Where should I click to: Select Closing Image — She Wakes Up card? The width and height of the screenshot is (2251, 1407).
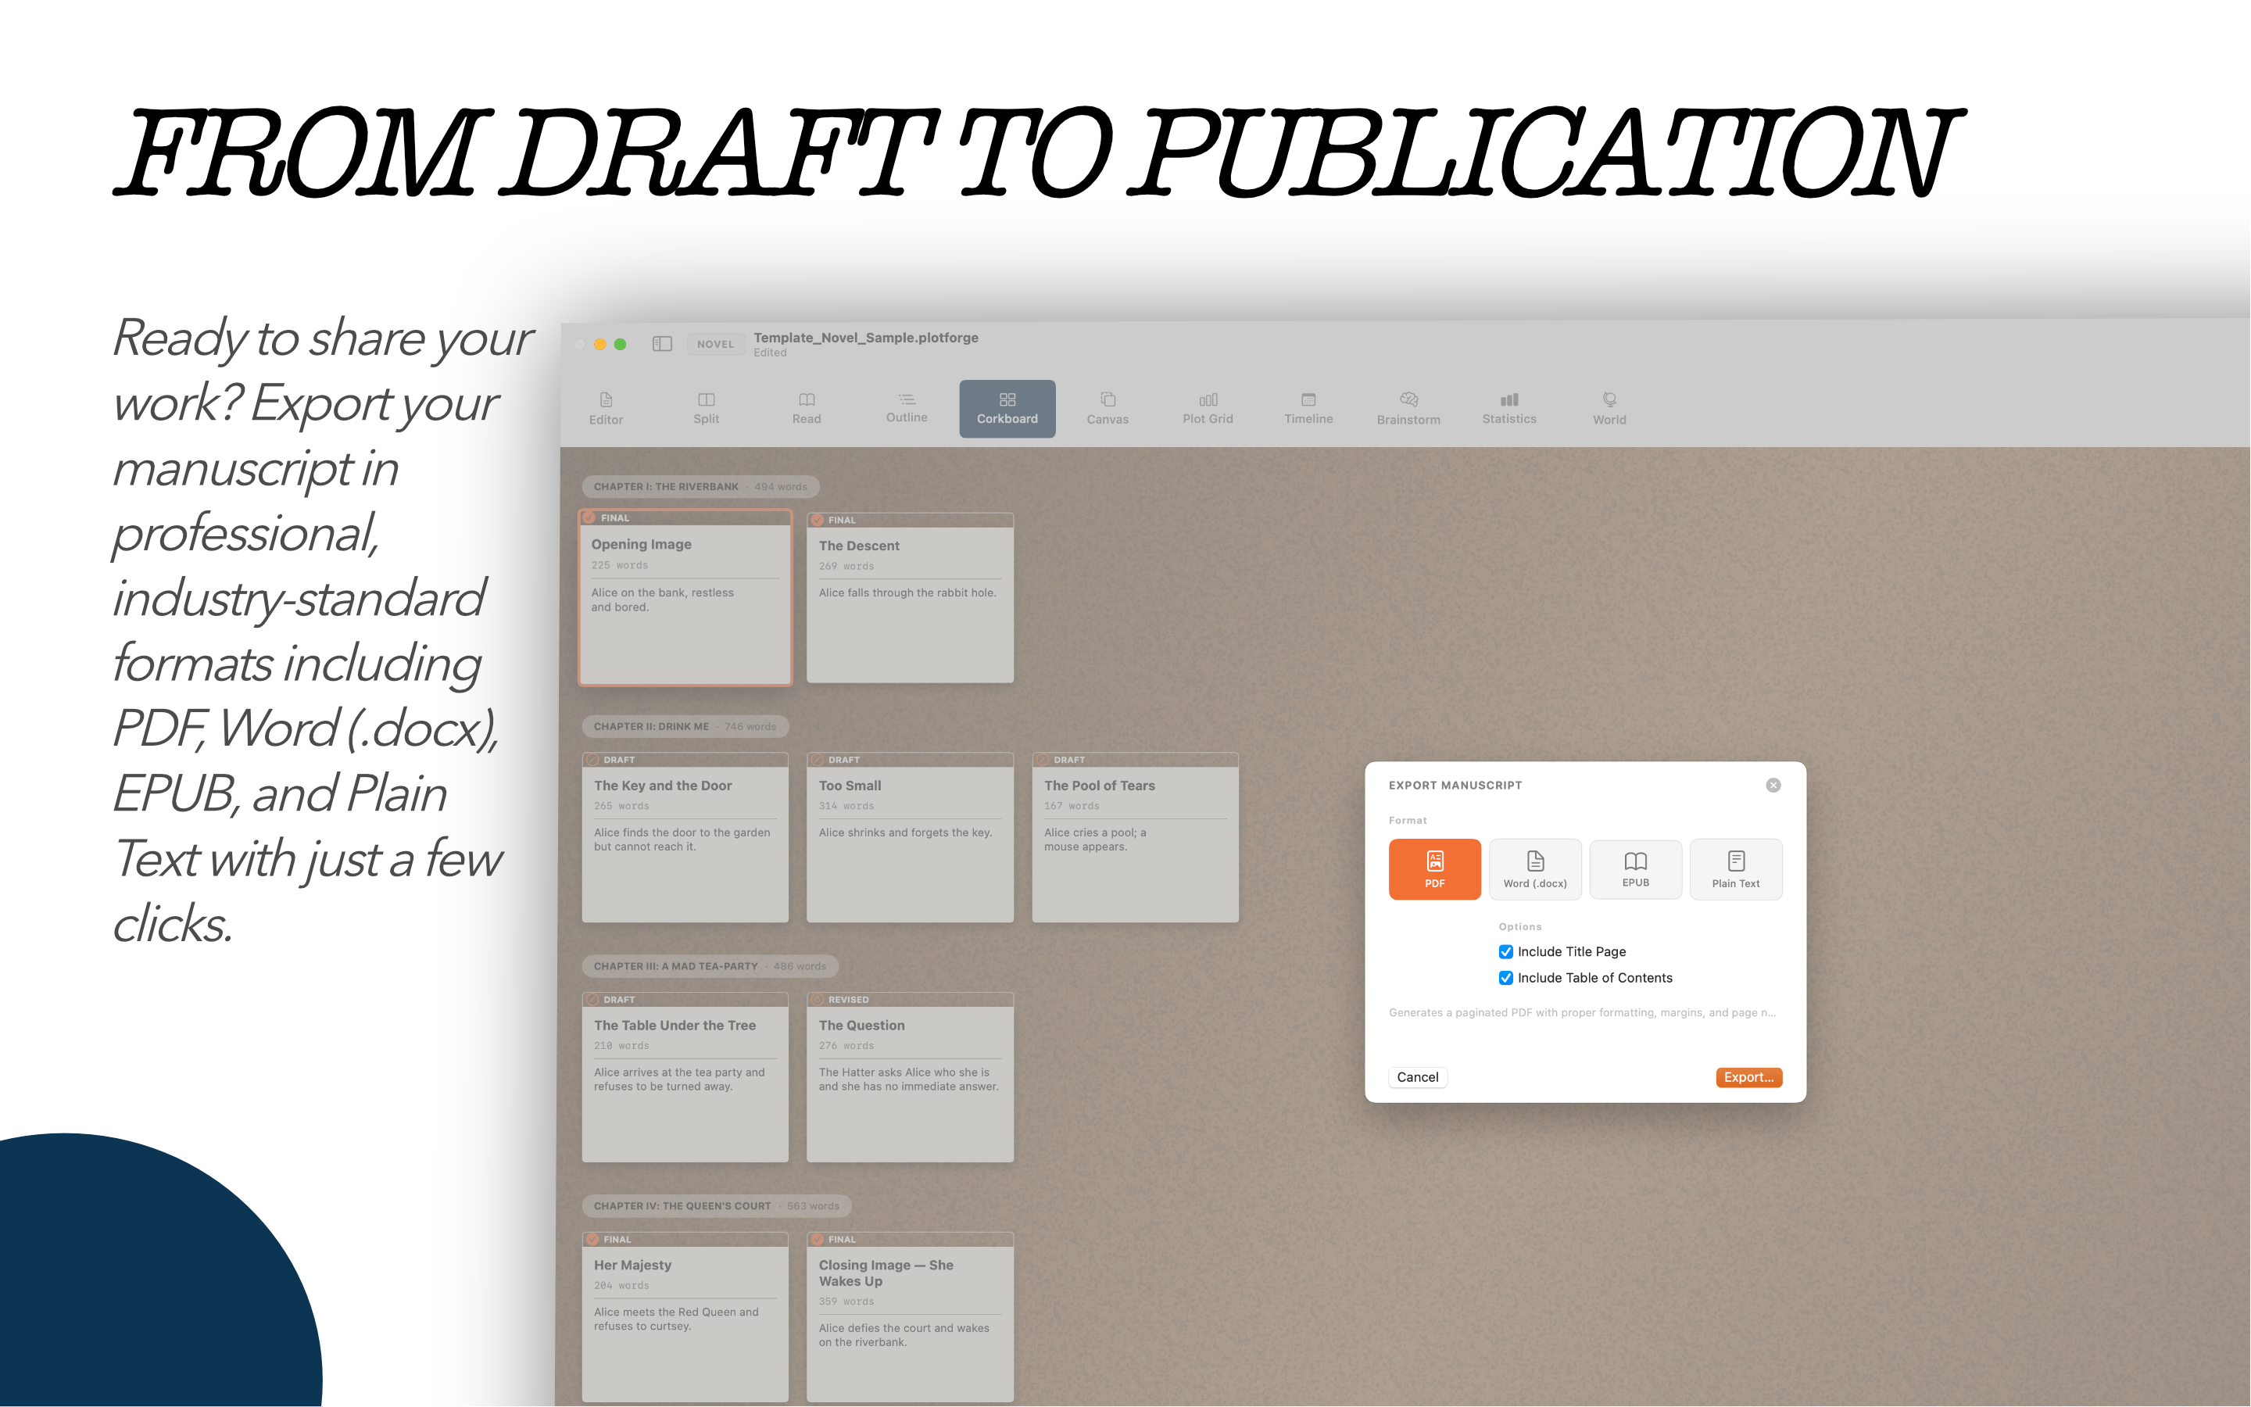[x=910, y=1317]
